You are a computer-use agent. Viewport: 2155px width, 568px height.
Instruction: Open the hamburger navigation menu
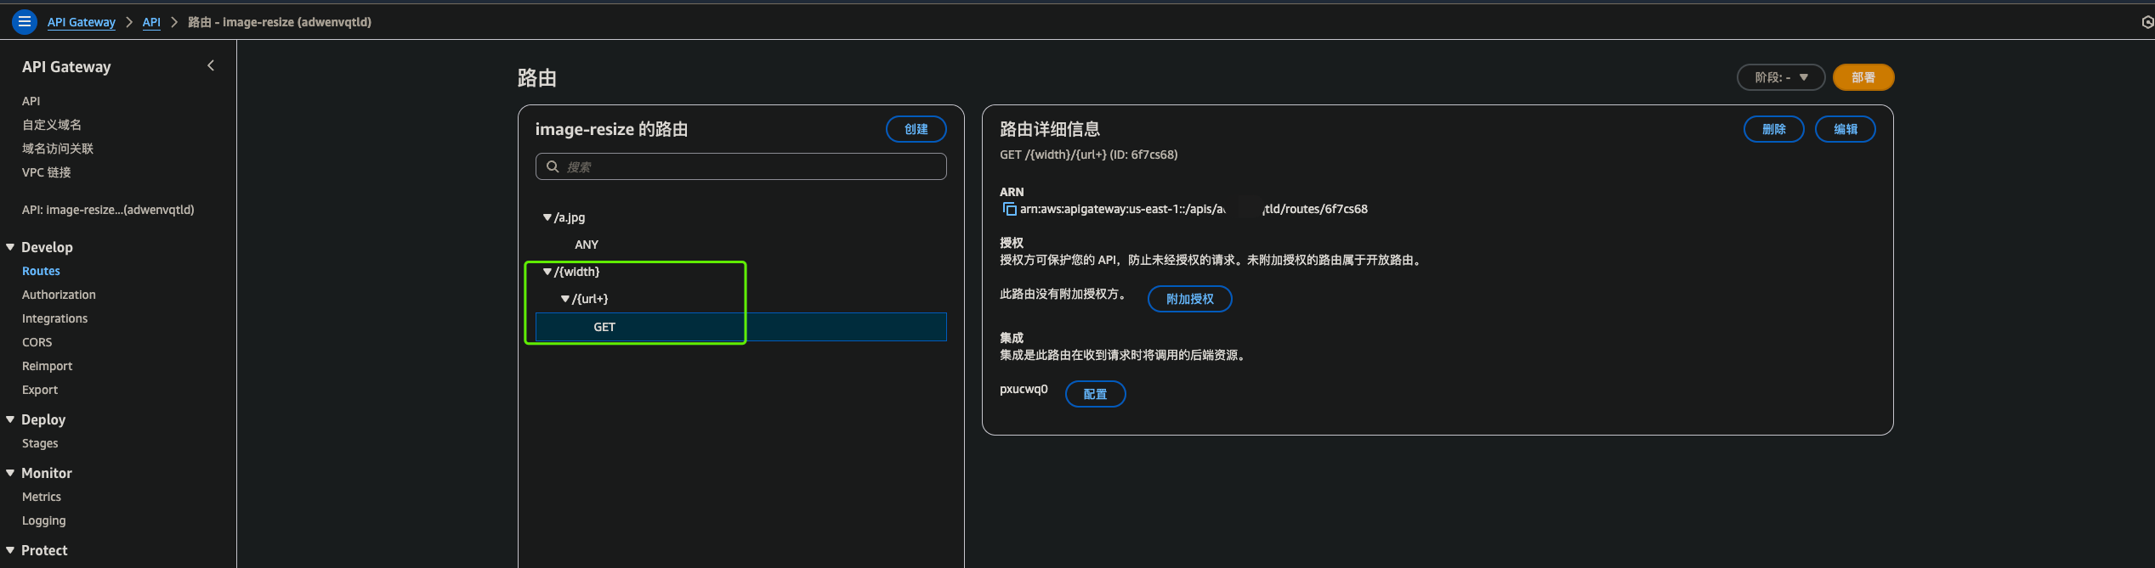click(x=25, y=22)
